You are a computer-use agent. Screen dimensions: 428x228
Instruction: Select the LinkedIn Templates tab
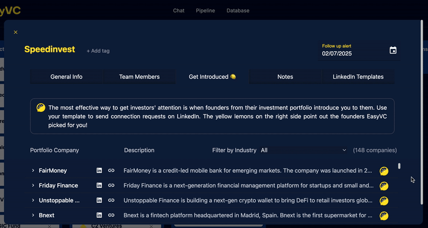(x=358, y=77)
